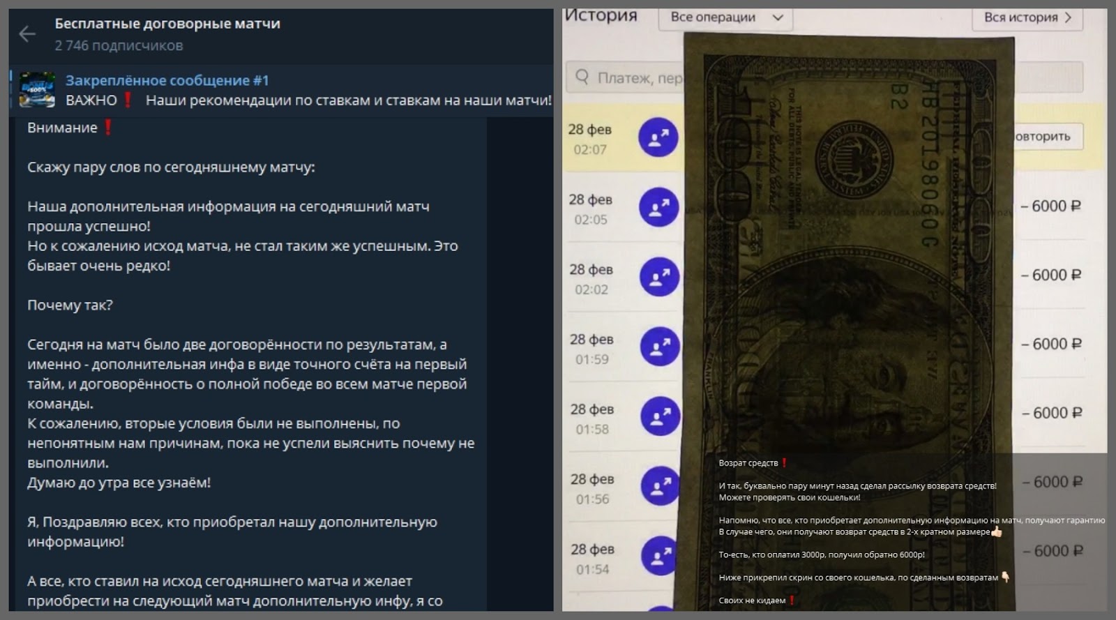1116x620 pixels.
Task: Click the search magnifier icon in history
Action: [582, 77]
